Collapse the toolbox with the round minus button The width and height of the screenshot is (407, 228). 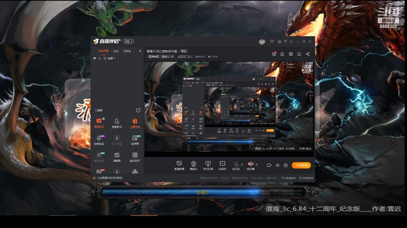point(138,110)
